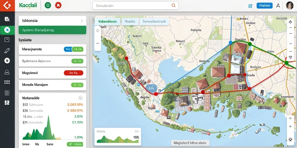
Task: Click the Magioliecll Mnralasia map button
Action: pyautogui.click(x=190, y=143)
